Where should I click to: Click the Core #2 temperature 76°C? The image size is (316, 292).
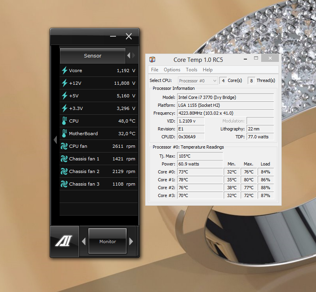(200, 188)
